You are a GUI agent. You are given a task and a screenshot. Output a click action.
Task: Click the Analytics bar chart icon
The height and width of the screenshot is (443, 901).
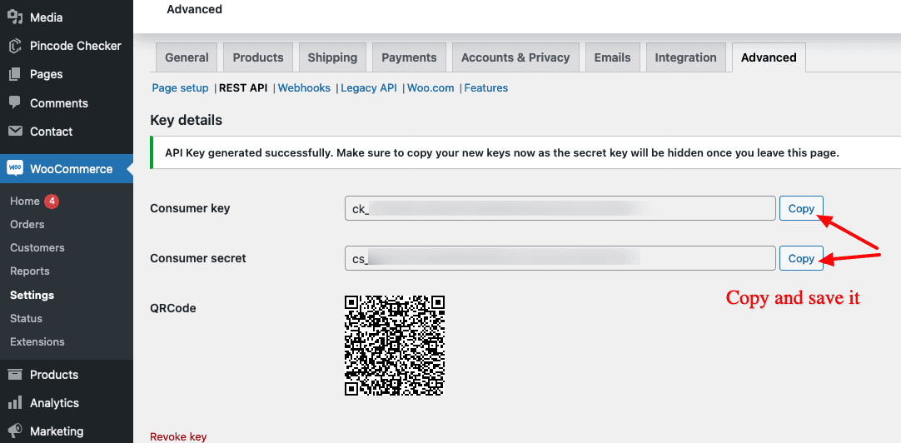[x=15, y=403]
